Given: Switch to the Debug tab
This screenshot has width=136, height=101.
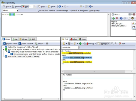Looking at the screenshot, I should point(73,39).
